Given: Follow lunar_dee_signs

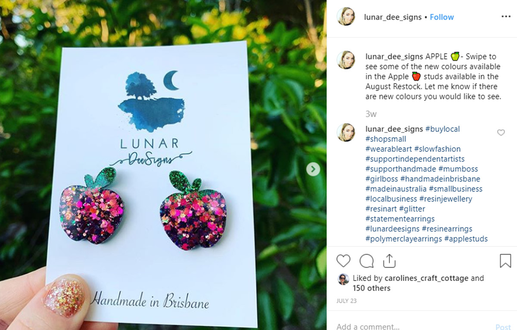Looking at the screenshot, I should (x=442, y=17).
